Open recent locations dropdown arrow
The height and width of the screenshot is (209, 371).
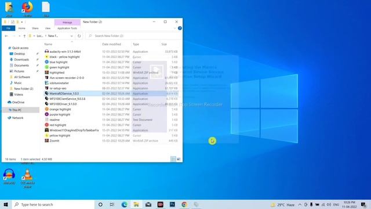[19, 36]
